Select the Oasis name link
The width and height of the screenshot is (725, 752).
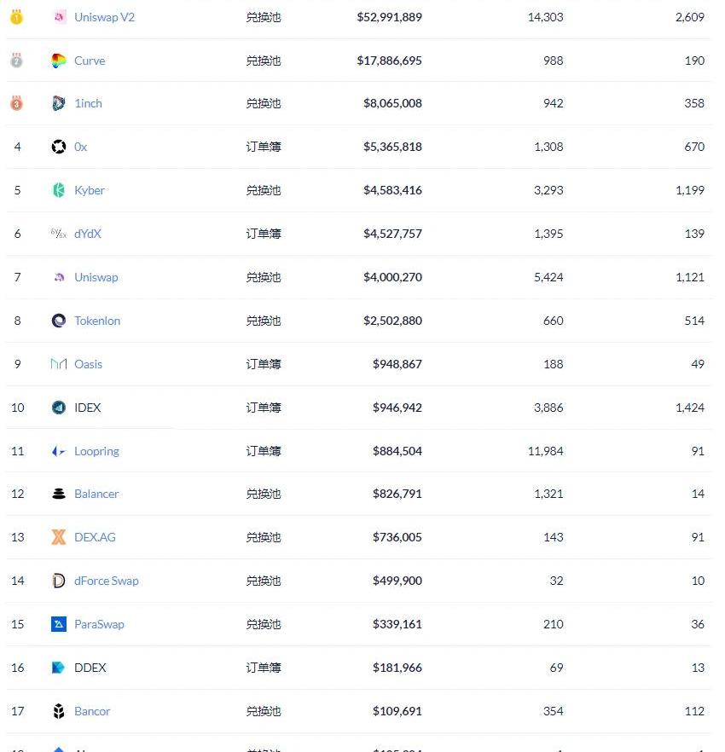click(88, 364)
